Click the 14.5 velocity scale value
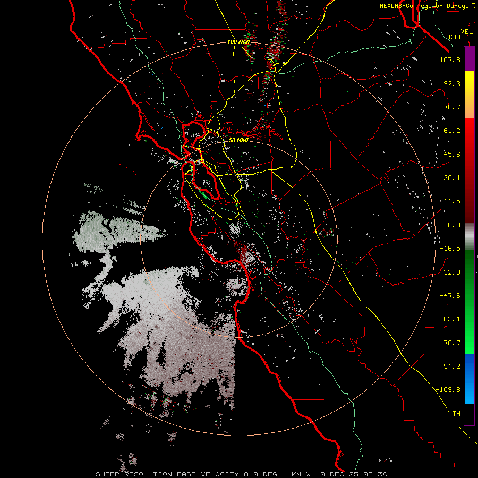Viewport: 478px width, 478px height. [x=451, y=201]
